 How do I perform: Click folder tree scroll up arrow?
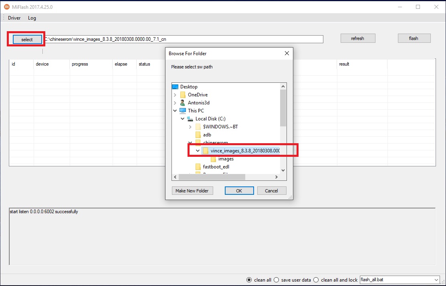pos(283,87)
